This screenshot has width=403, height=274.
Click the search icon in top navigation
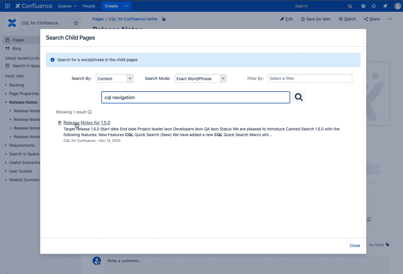coord(350,6)
